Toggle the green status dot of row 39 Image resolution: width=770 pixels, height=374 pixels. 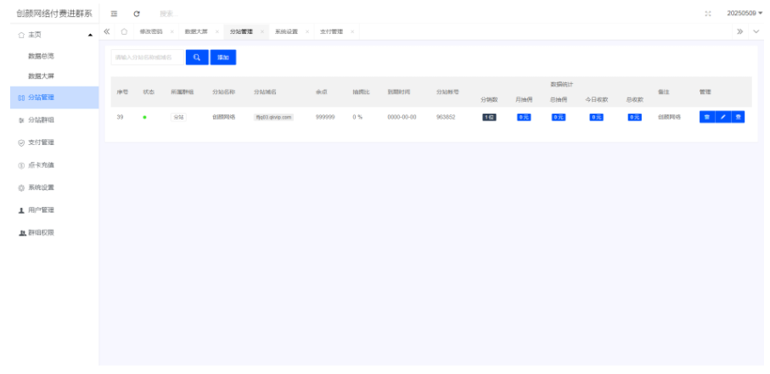[x=144, y=117]
